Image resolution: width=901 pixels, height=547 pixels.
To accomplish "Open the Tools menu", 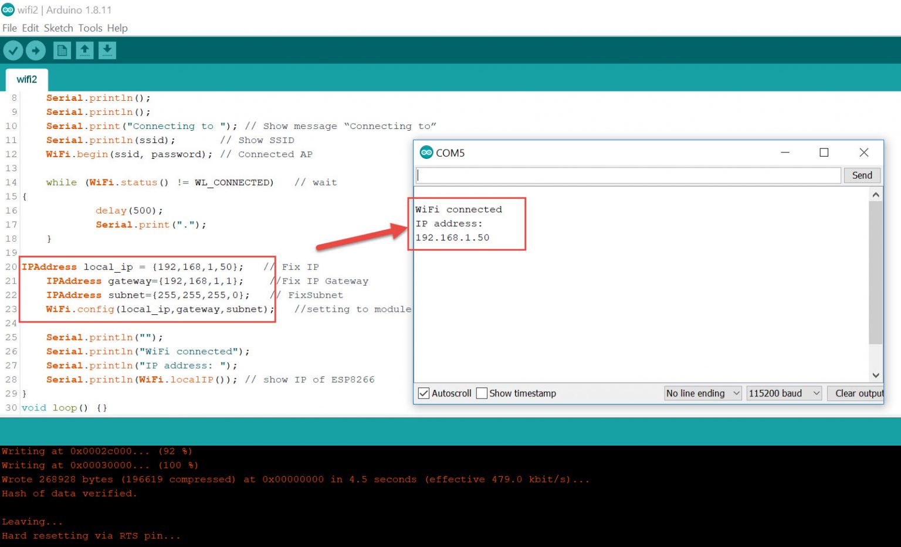I will tap(90, 28).
